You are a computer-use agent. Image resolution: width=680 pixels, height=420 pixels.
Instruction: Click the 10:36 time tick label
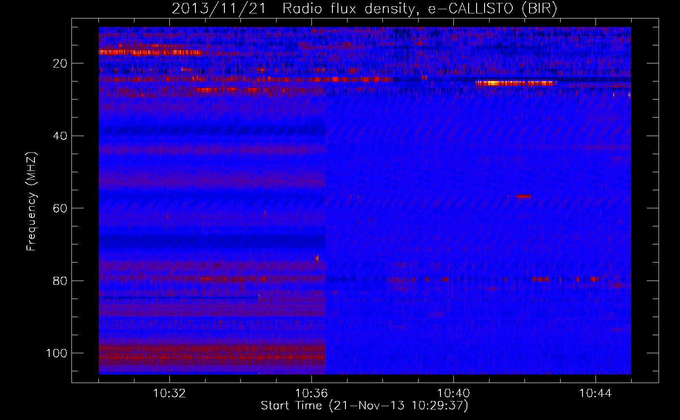(311, 394)
